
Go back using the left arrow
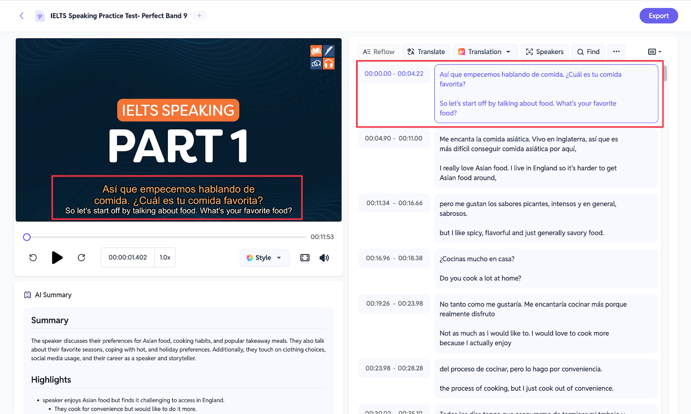[x=22, y=16]
